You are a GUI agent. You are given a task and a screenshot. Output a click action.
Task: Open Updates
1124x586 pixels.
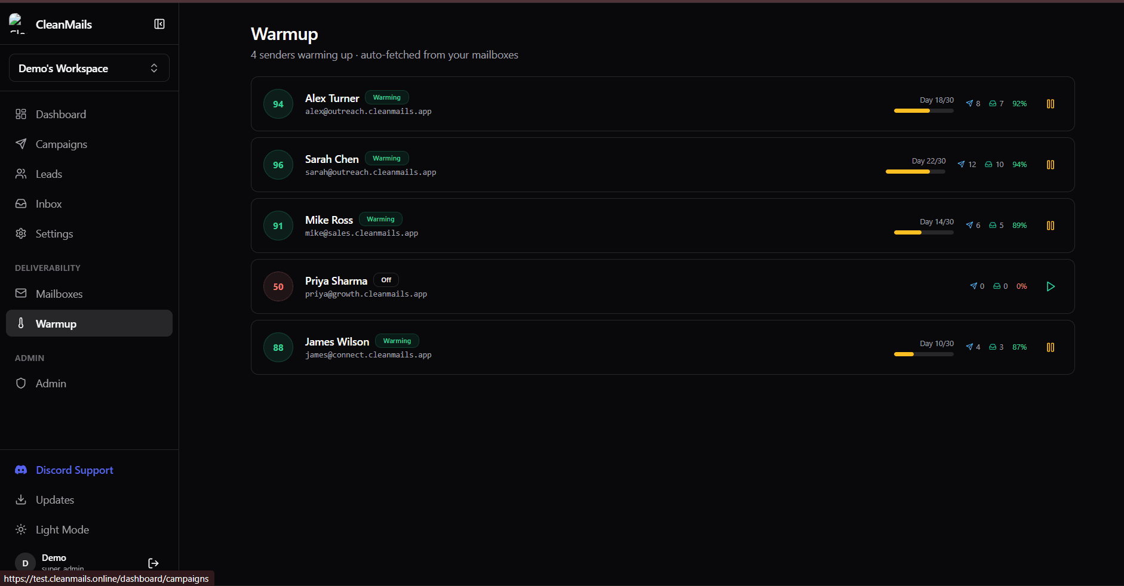[x=89, y=499]
